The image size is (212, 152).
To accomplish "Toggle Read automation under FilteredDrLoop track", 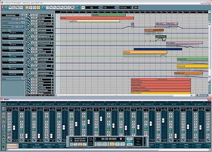I will point(33,27).
